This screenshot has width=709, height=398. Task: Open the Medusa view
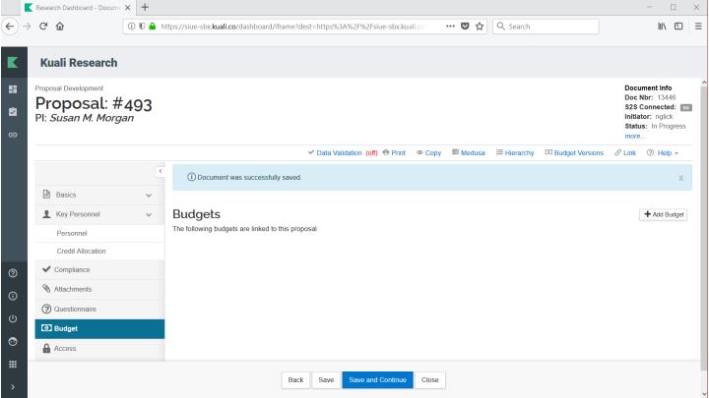(x=468, y=152)
